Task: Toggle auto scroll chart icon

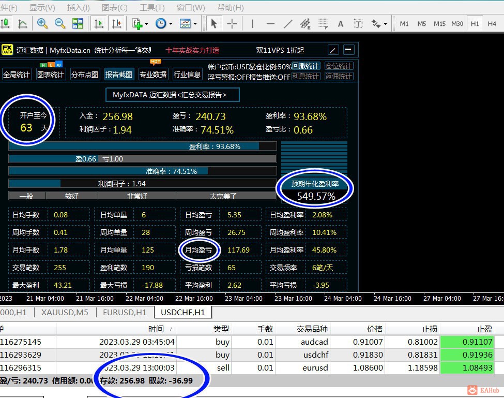Action: (x=99, y=23)
